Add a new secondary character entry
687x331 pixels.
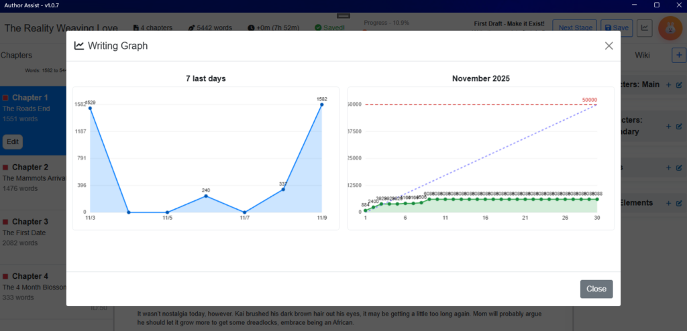coord(668,126)
